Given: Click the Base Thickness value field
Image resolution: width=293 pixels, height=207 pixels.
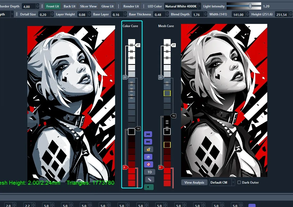Looking at the screenshot, I should [x=159, y=14].
